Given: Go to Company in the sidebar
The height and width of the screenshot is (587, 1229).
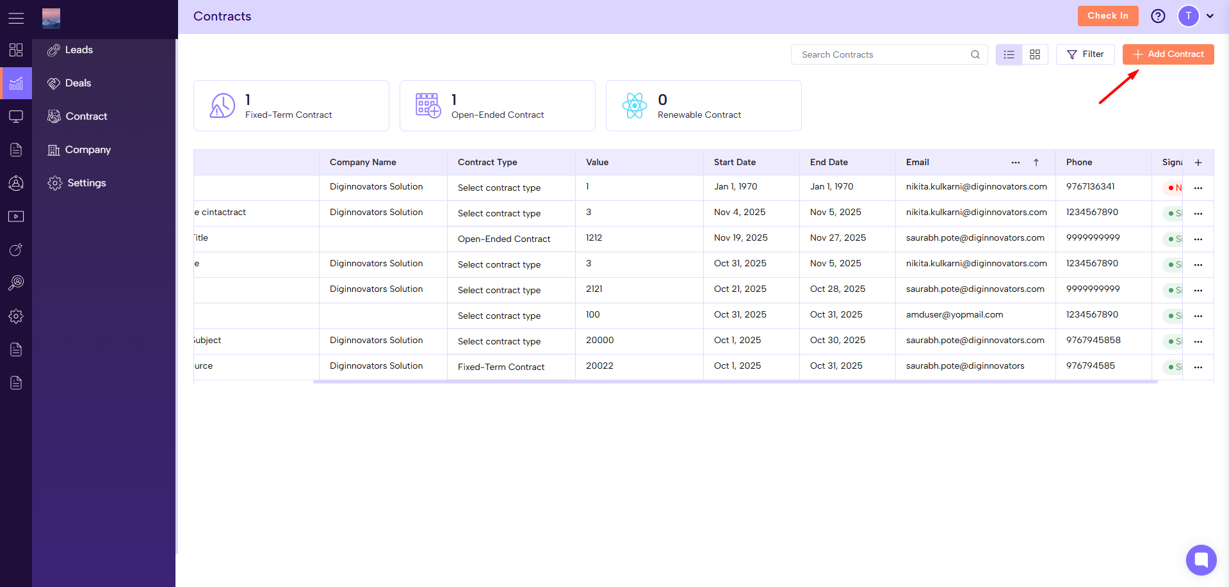Looking at the screenshot, I should (88, 150).
